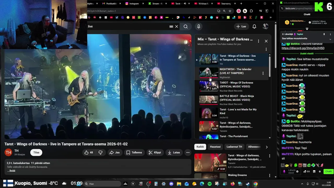The width and height of the screenshot is (334, 188).
Task: Open options for NIGHTWISH The Islander item
Action: [x=263, y=73]
